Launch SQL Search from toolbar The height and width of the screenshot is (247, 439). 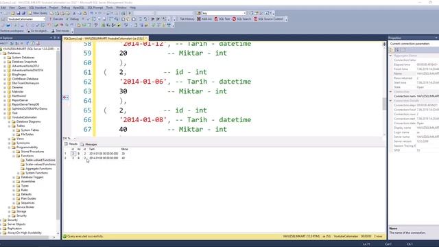tap(241, 19)
